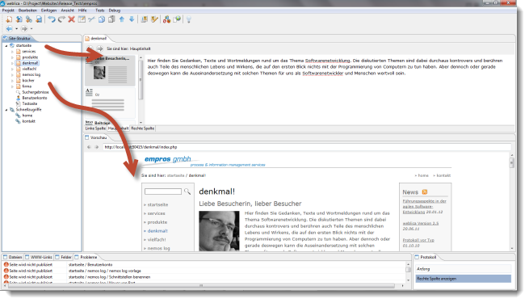This screenshot has width=529, height=303.
Task: Click the Vorschau vertical scrollbar thumb
Action: click(x=512, y=162)
